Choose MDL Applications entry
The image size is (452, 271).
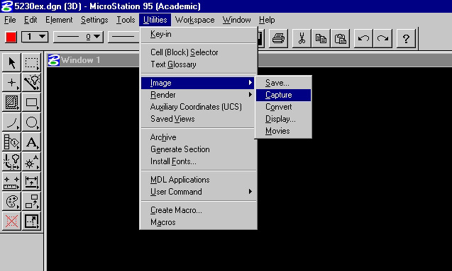pos(198,180)
